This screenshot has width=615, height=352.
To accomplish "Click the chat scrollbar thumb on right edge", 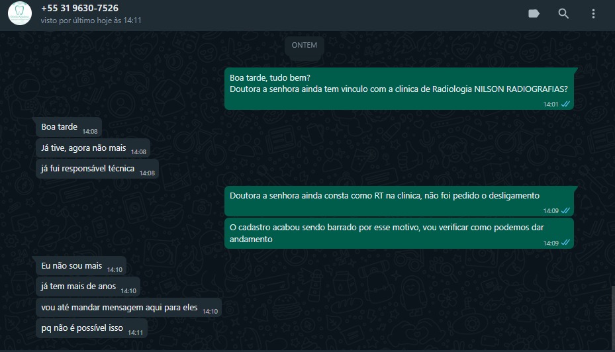I will coord(612,318).
